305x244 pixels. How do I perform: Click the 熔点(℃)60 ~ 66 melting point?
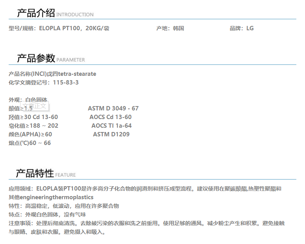pyautogui.click(x=30, y=143)
